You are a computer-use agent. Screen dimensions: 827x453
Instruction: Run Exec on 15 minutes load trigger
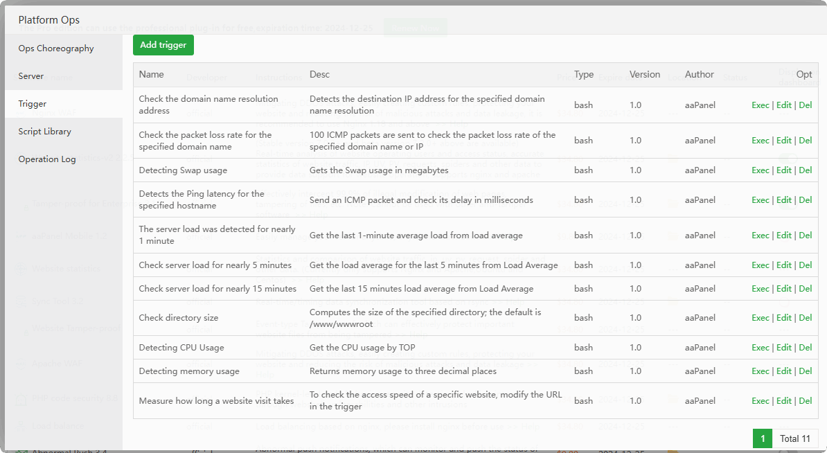coord(761,289)
